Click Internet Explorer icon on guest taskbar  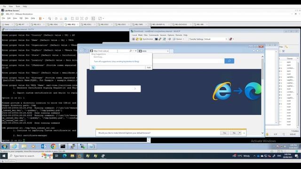pyautogui.click(x=14, y=146)
